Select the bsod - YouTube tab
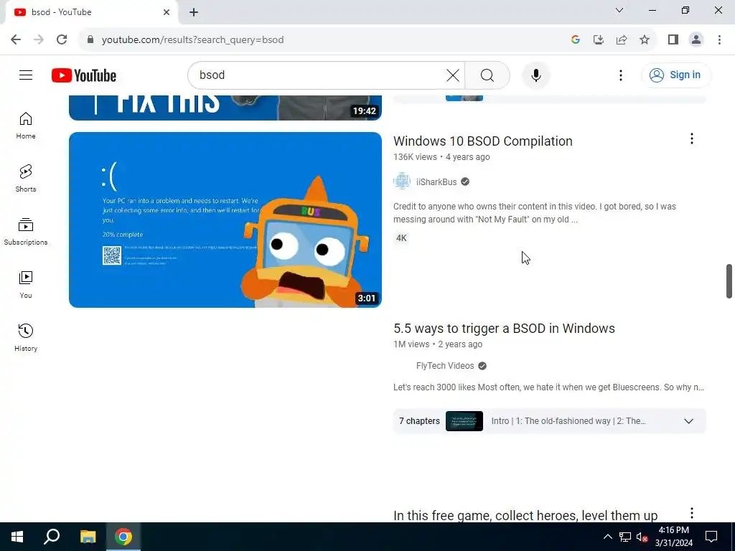 [91, 12]
